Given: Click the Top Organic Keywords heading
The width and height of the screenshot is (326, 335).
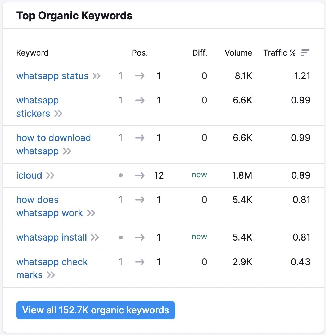Looking at the screenshot, I should point(74,16).
